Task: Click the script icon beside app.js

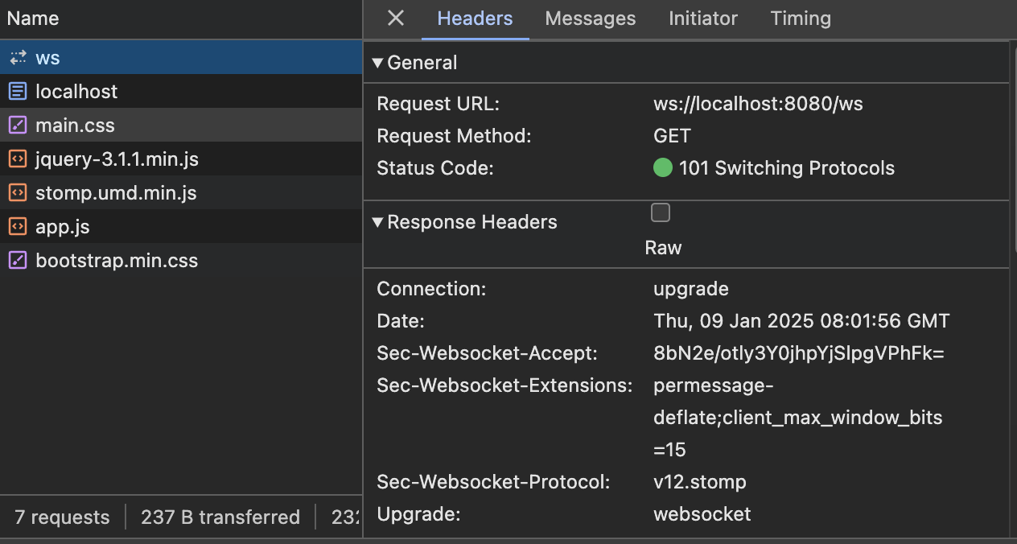Action: click(x=17, y=226)
